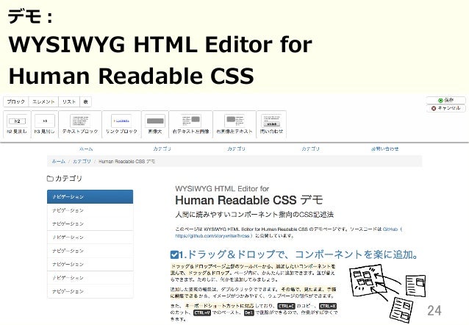Choose the 画像大 image component
Image resolution: width=469 pixels, height=325 pixels.
coord(155,124)
